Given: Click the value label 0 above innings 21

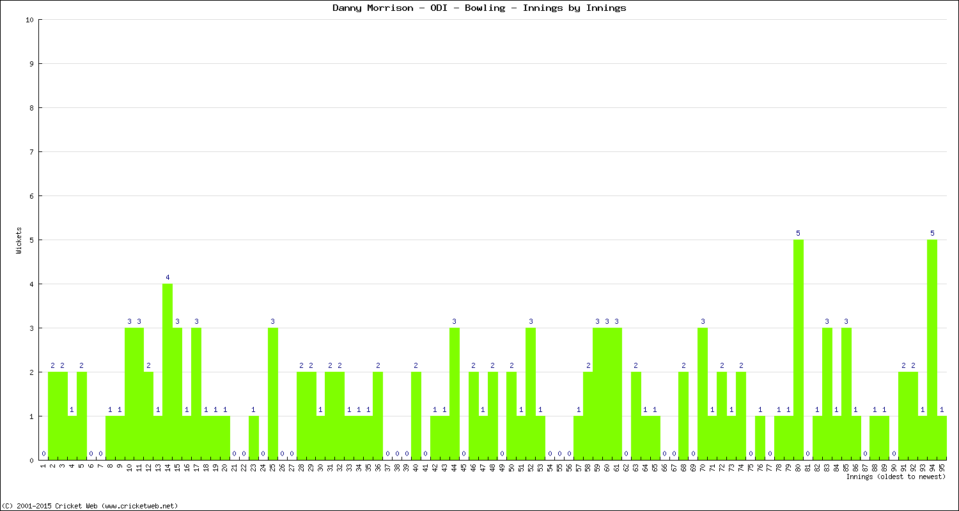Looking at the screenshot, I should pyautogui.click(x=235, y=454).
